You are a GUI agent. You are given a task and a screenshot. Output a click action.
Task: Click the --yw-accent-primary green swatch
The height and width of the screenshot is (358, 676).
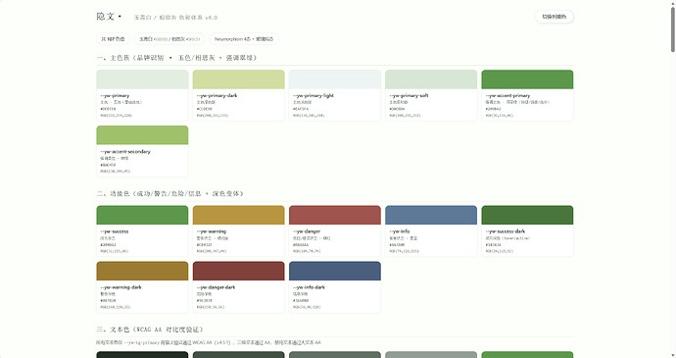point(527,95)
